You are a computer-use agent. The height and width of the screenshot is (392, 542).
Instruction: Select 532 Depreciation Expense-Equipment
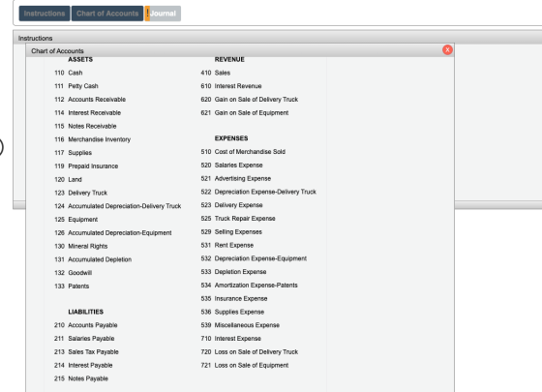[254, 258]
